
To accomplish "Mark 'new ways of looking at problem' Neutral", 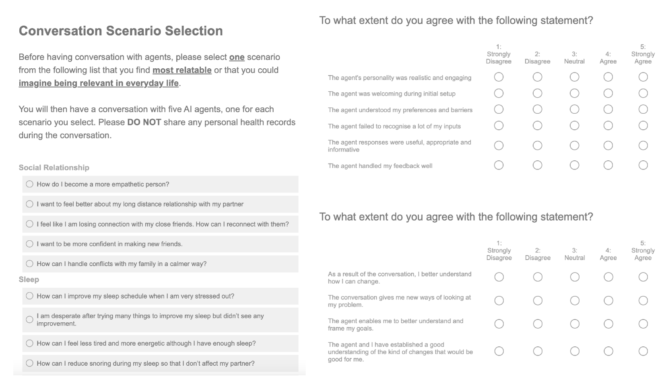I will [575, 301].
